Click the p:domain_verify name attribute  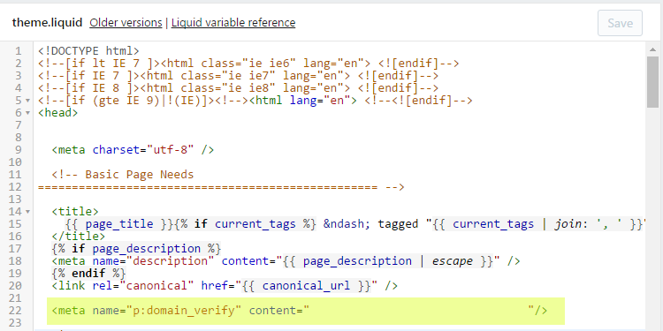pos(167,311)
